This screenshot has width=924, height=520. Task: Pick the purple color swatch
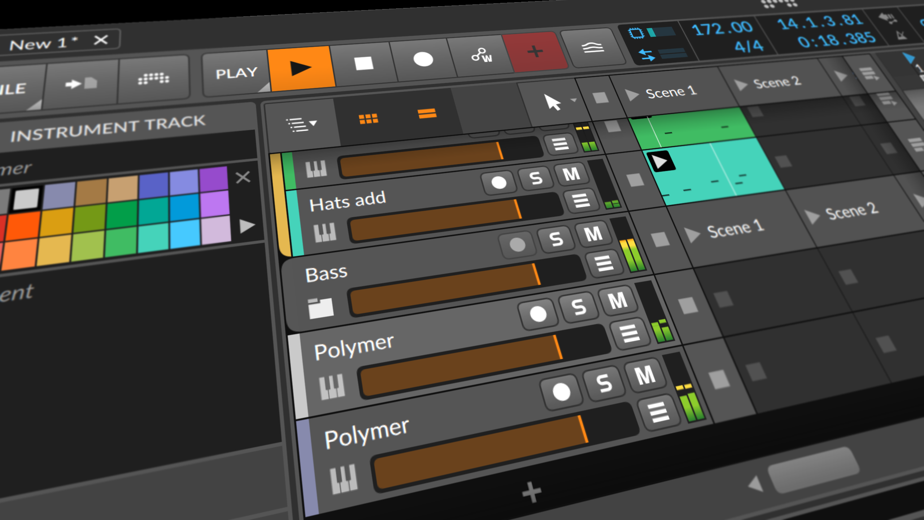[214, 179]
